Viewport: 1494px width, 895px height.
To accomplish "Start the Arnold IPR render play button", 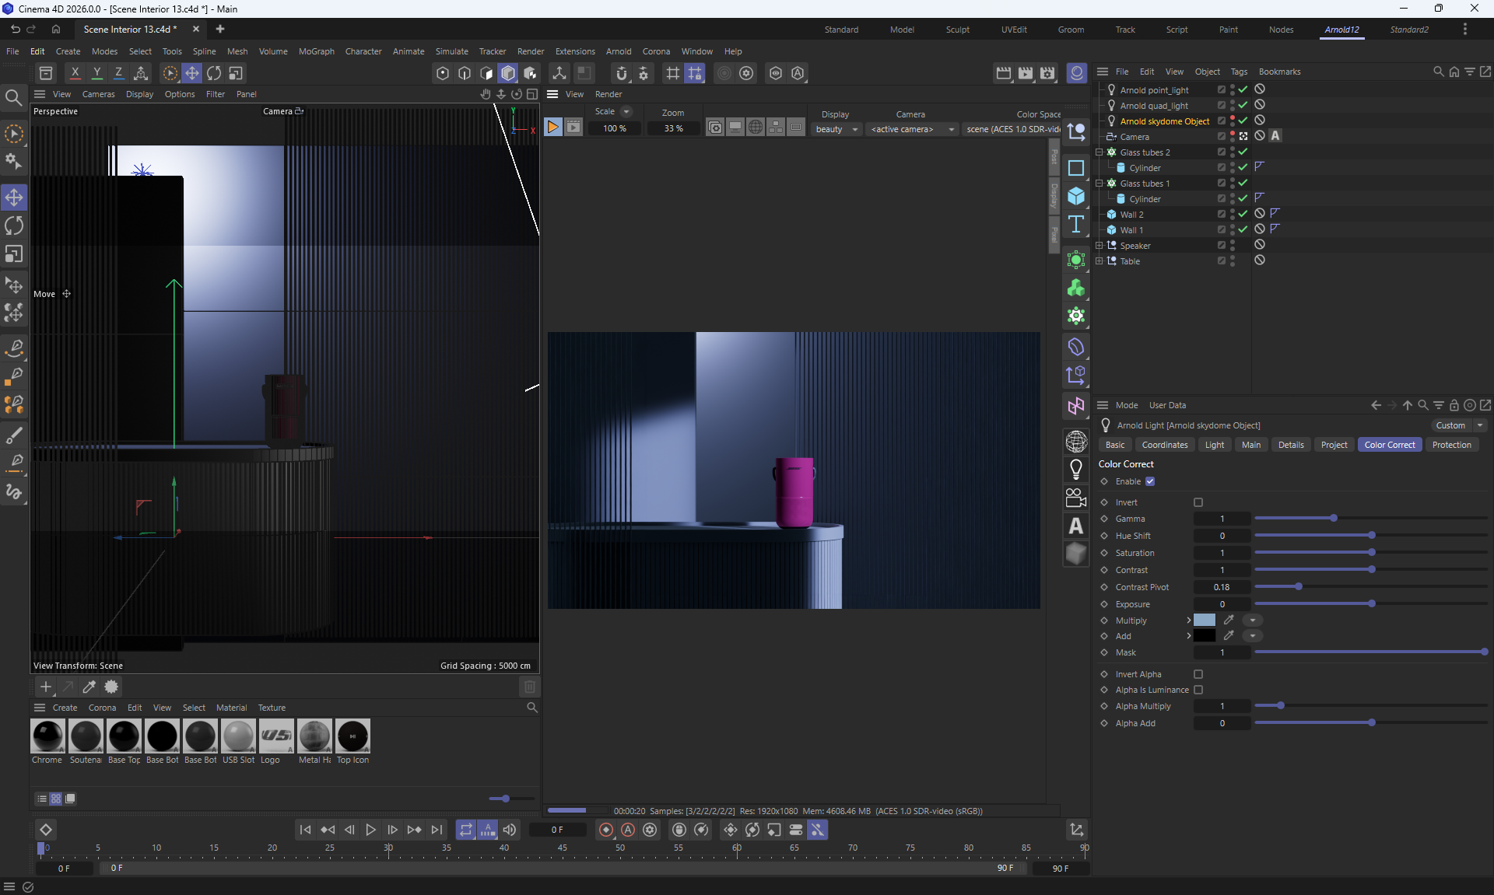I will click(552, 128).
